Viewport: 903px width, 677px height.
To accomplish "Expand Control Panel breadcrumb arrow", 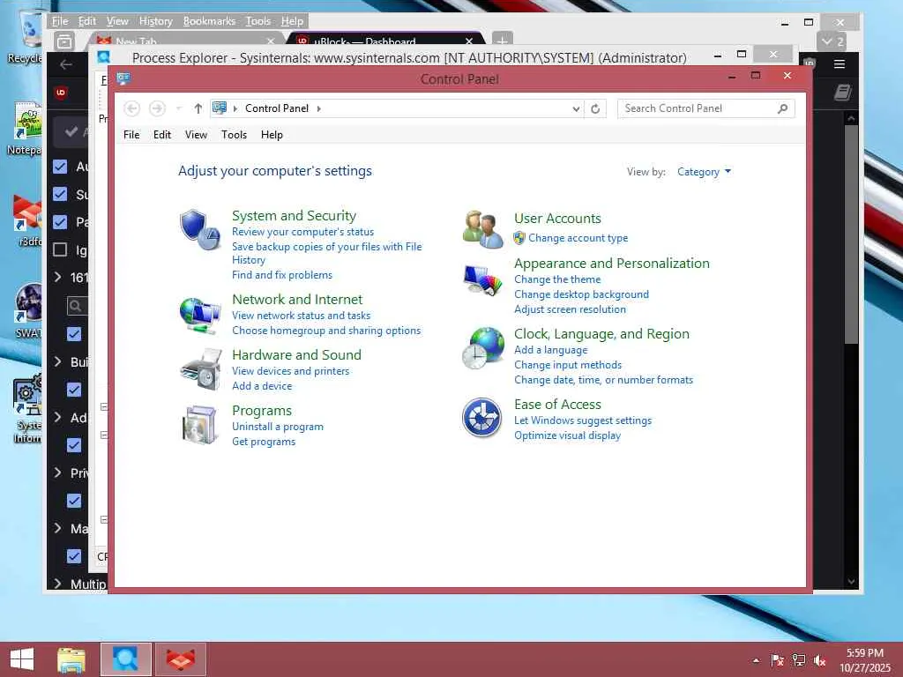I will pos(318,108).
